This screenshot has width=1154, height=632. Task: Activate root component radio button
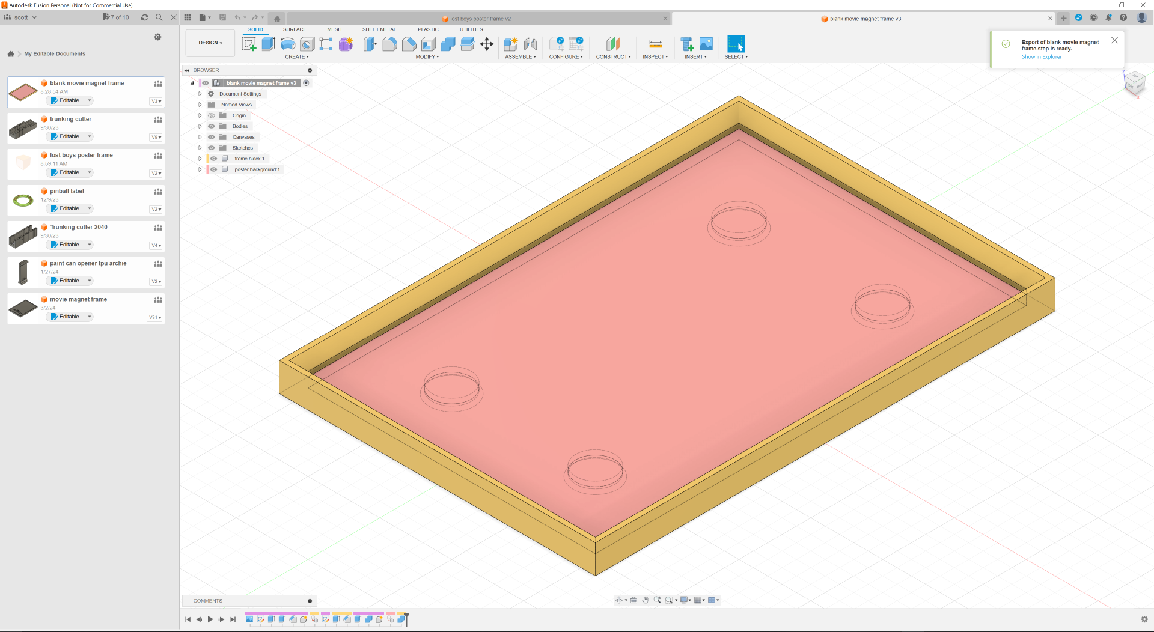point(306,83)
